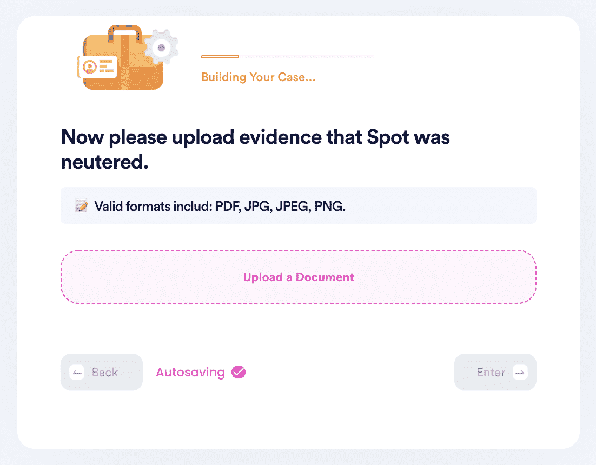Submit with the Enter button

495,373
